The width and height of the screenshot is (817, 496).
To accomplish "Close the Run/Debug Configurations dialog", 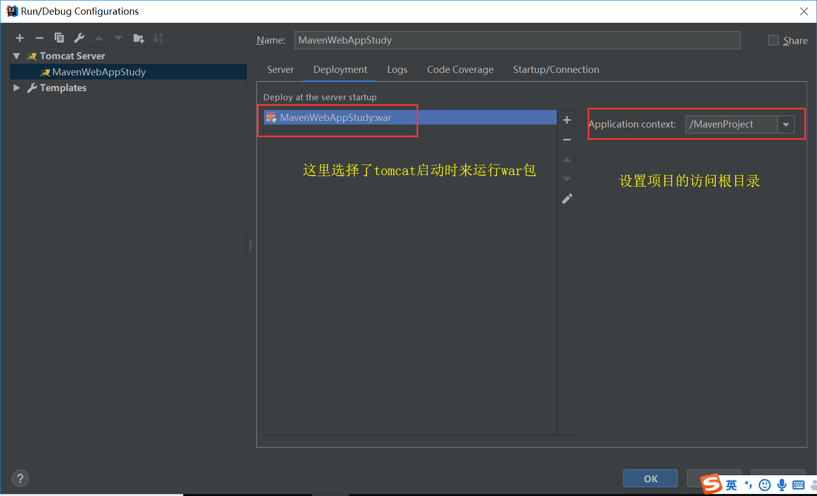I will [804, 11].
